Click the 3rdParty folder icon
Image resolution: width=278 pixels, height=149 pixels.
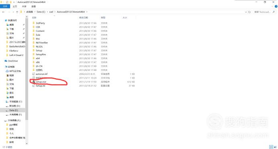click(x=34, y=23)
